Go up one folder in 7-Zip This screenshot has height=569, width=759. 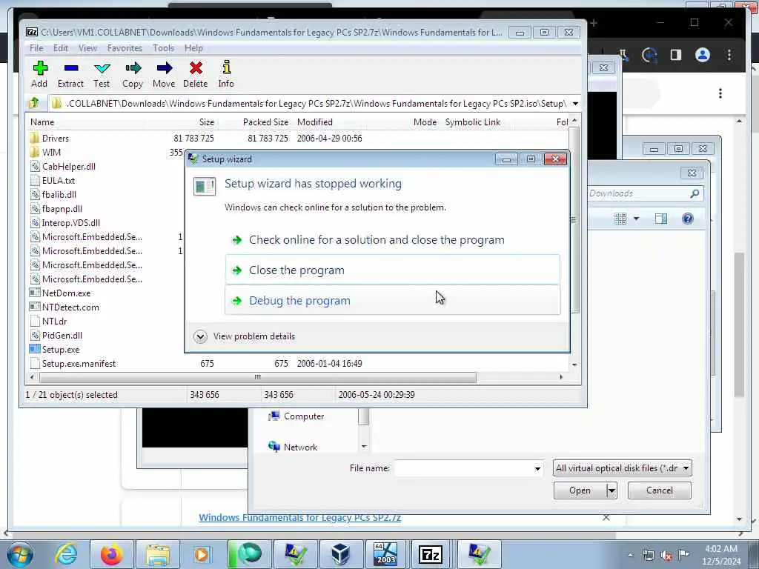click(34, 103)
